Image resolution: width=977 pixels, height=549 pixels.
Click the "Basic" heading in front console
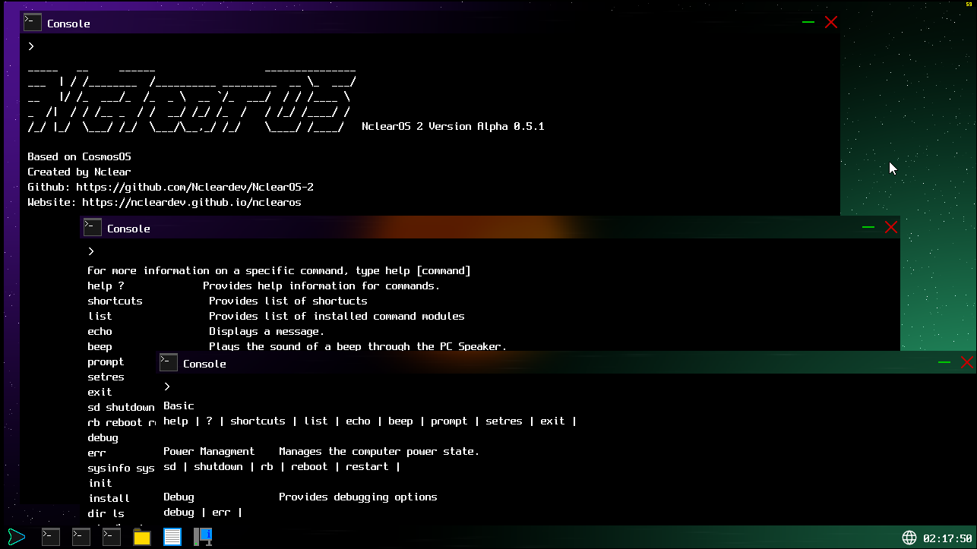pyautogui.click(x=179, y=405)
